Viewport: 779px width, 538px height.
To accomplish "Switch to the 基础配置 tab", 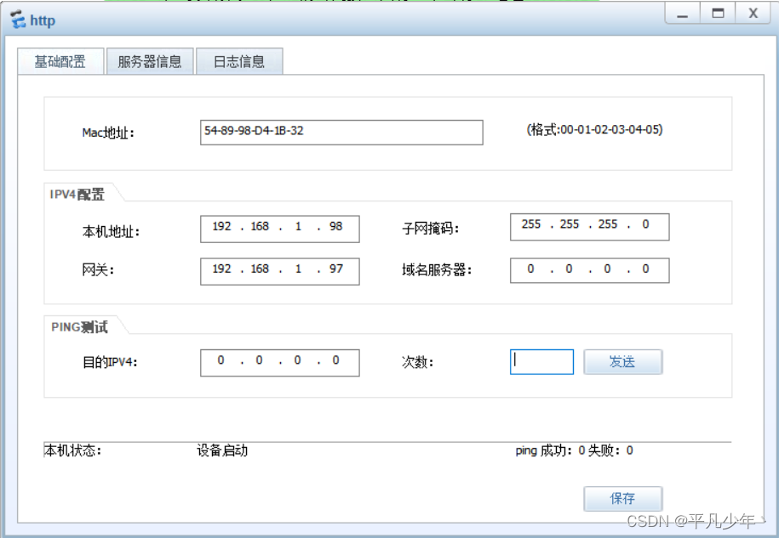I will point(60,61).
